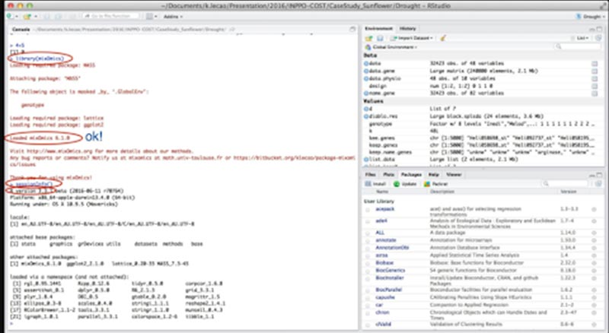Switch to the Viewer tab
609x333 pixels.
(x=454, y=175)
